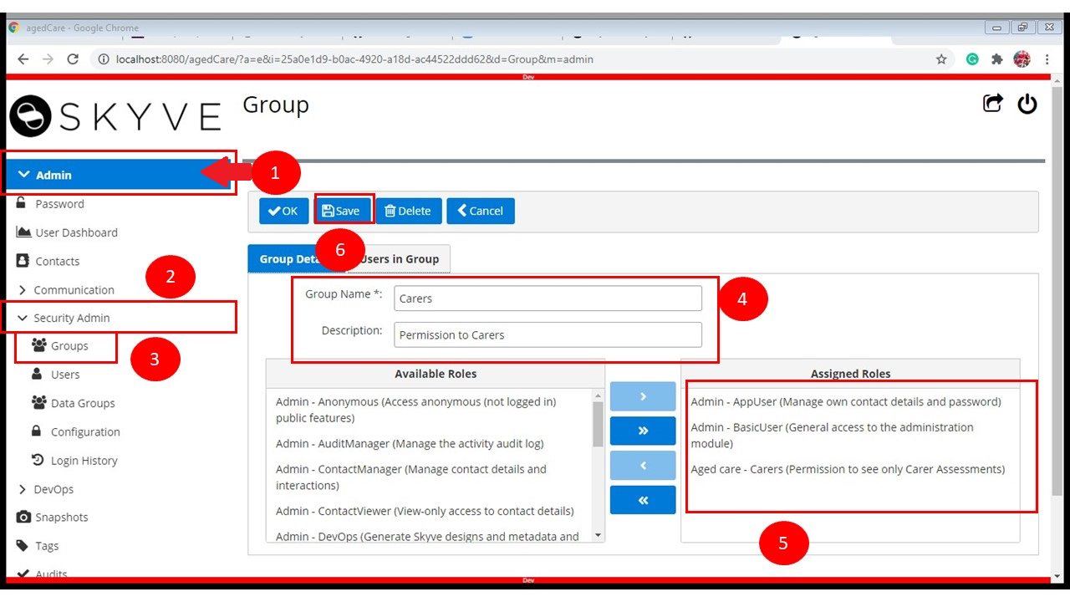Image resolution: width=1070 pixels, height=602 pixels.
Task: Click the Save button
Action: coord(341,211)
